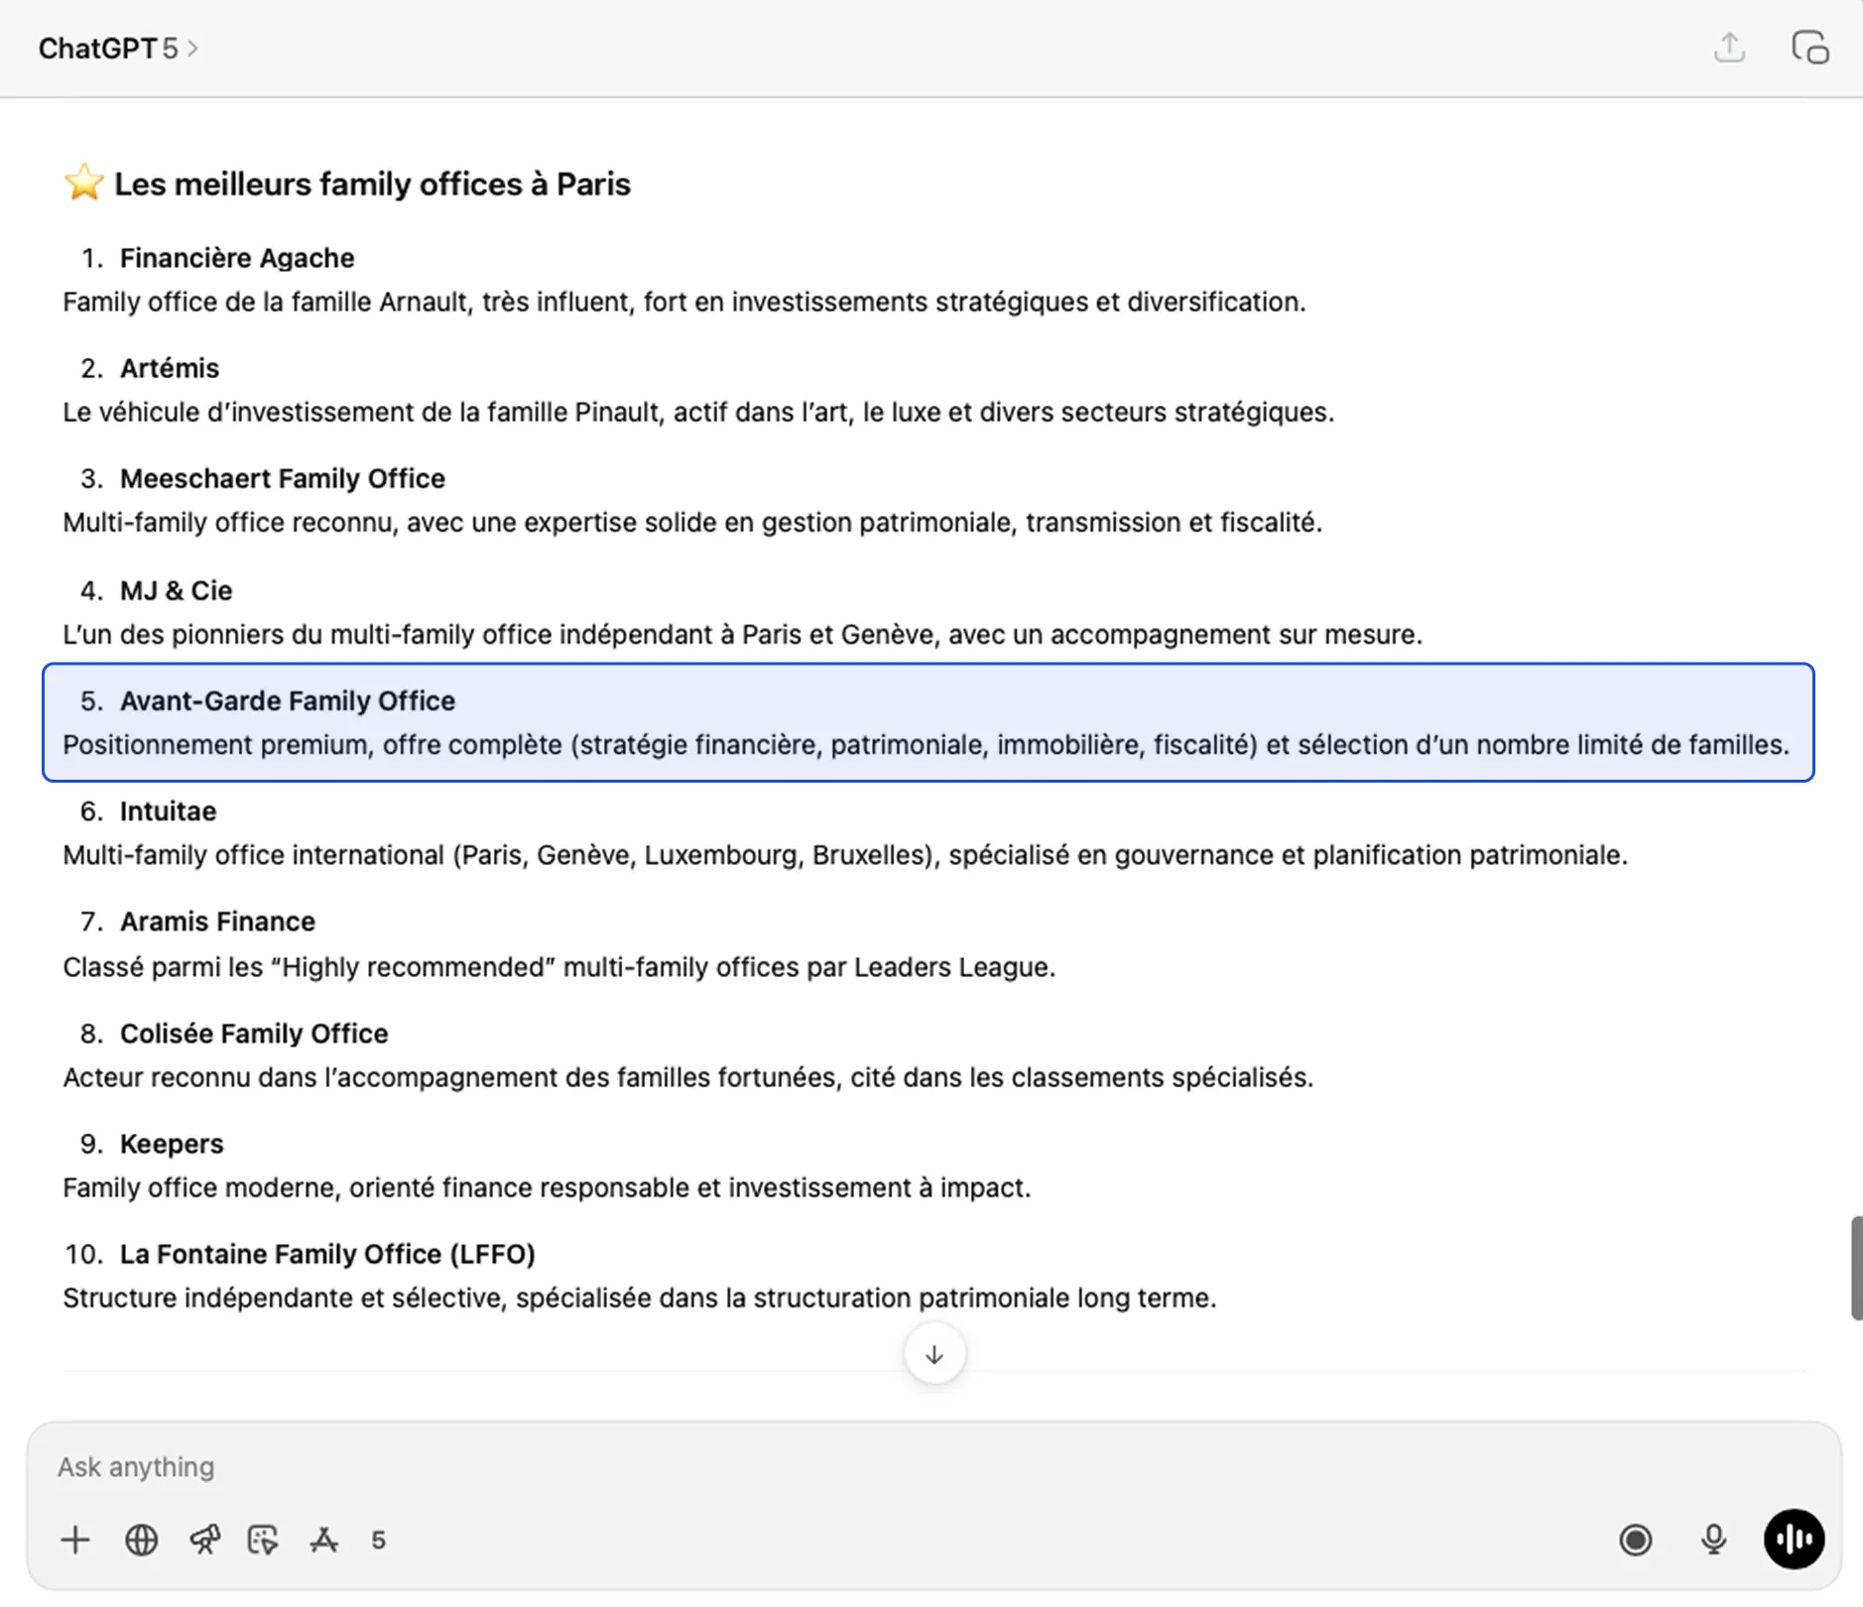Click Meeschaert Family Office title
Image resolution: width=1863 pixels, height=1607 pixels.
pyautogui.click(x=283, y=478)
